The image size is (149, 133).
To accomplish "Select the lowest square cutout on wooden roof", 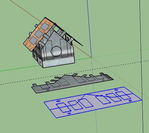I will pos(33,41).
